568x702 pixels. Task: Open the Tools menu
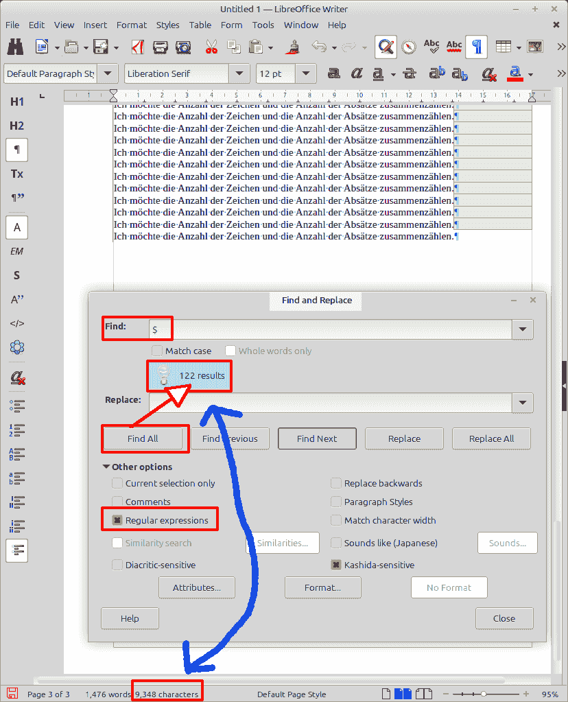[263, 25]
